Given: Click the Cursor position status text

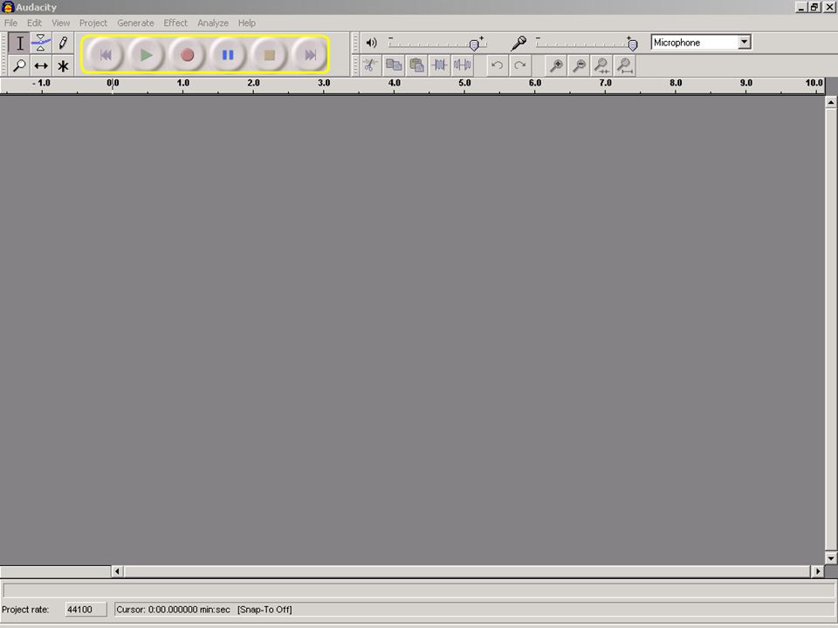Looking at the screenshot, I should pos(173,610).
